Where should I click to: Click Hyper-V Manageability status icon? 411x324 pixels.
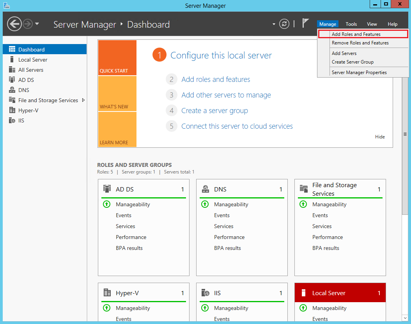point(107,308)
